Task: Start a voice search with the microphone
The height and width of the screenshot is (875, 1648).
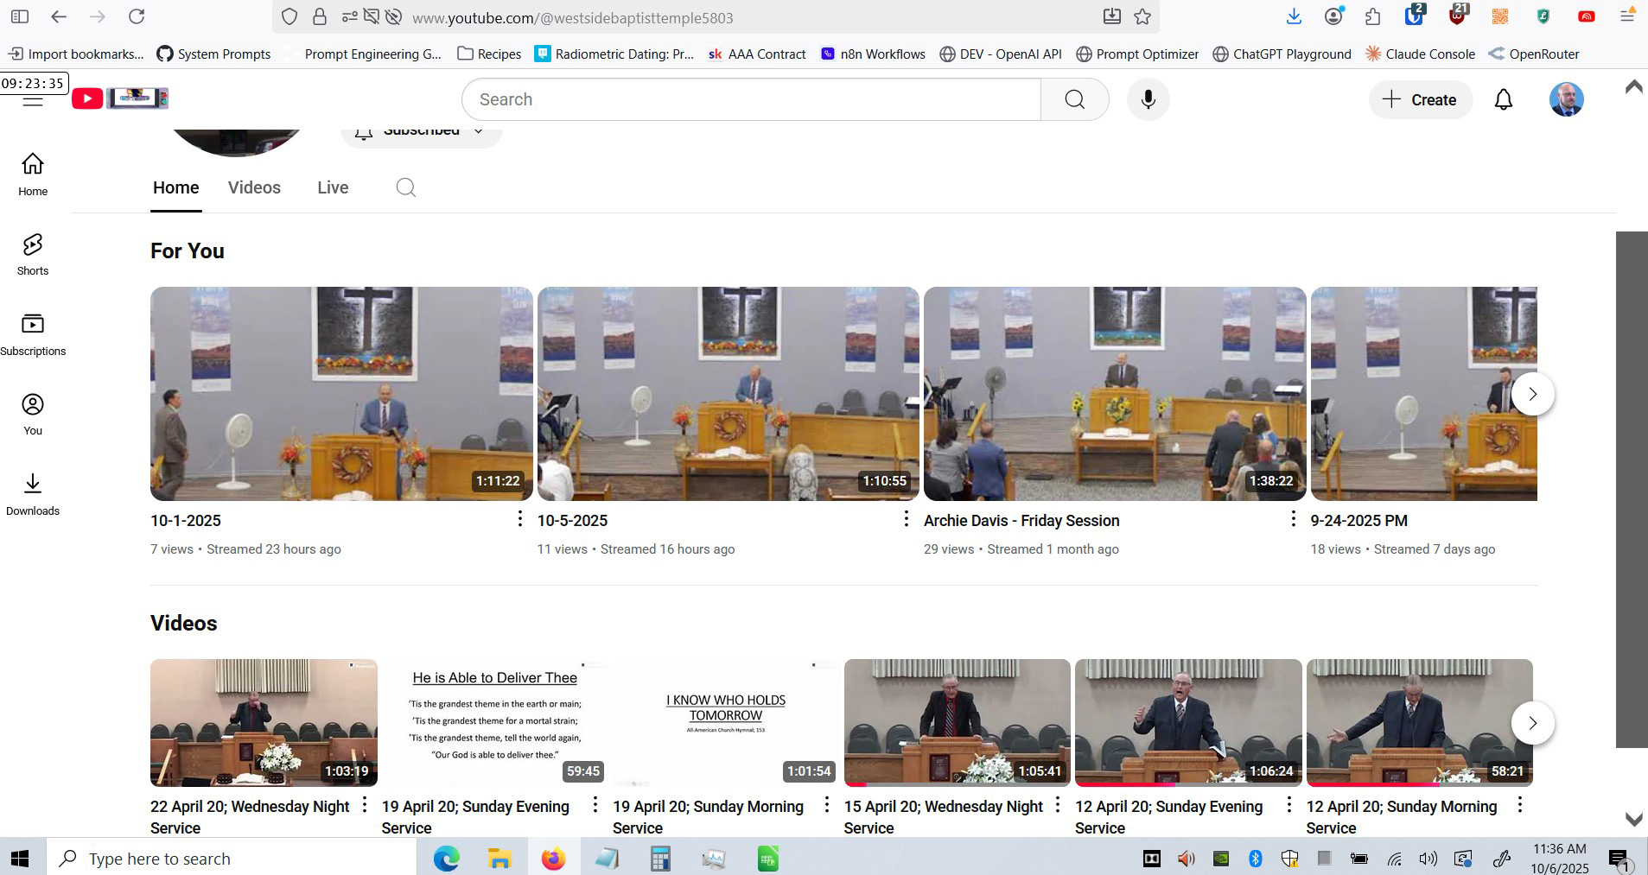Action: click(1149, 98)
